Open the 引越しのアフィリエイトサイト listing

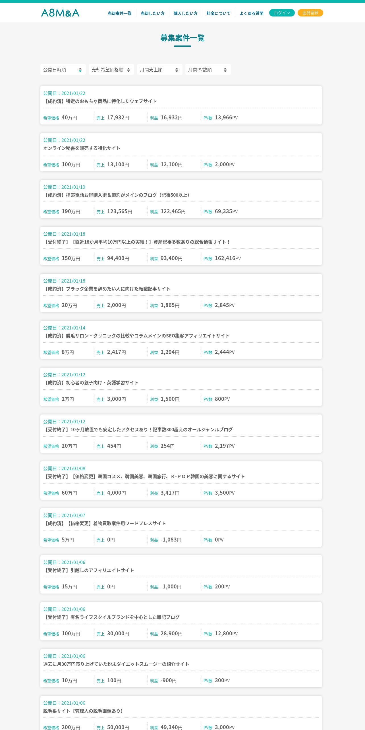tap(181, 575)
